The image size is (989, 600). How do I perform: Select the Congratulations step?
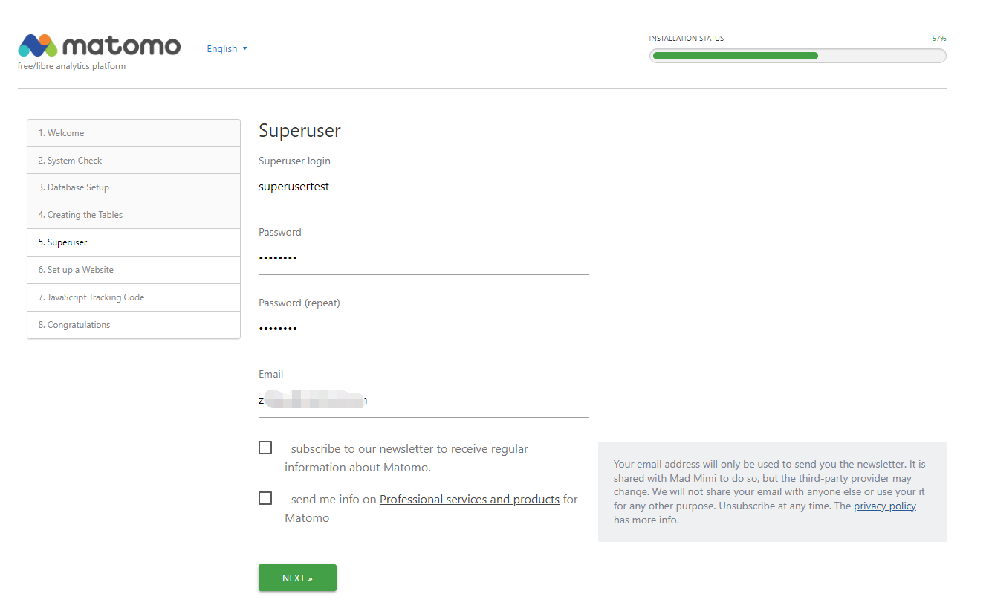[x=134, y=325]
